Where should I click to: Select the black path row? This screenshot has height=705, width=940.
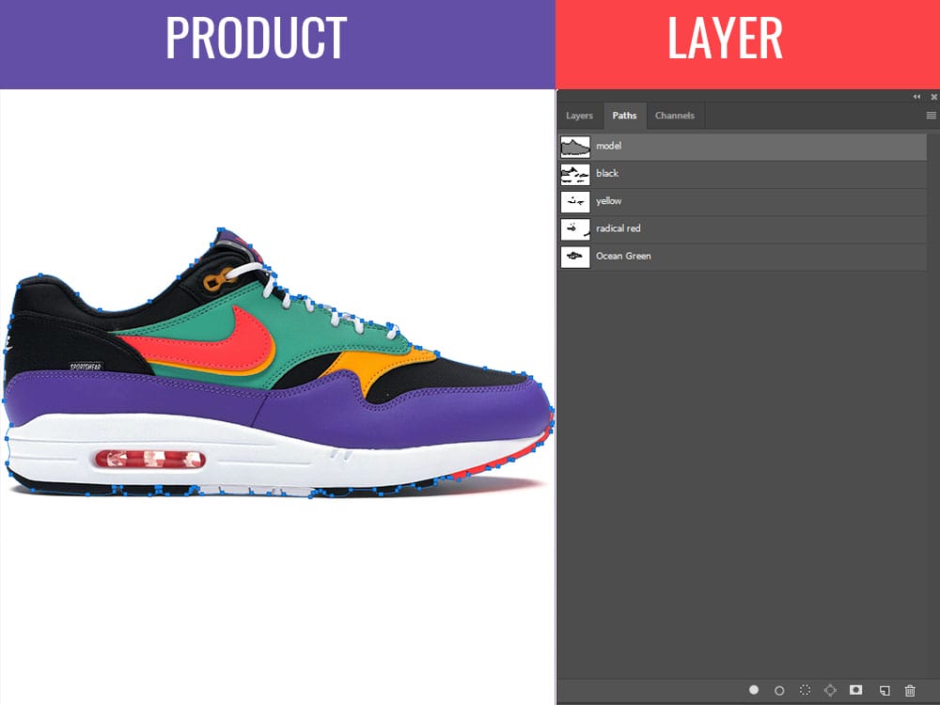click(x=743, y=174)
